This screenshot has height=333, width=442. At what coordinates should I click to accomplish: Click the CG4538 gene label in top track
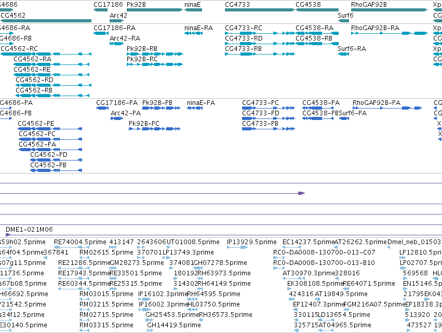pyautogui.click(x=308, y=5)
